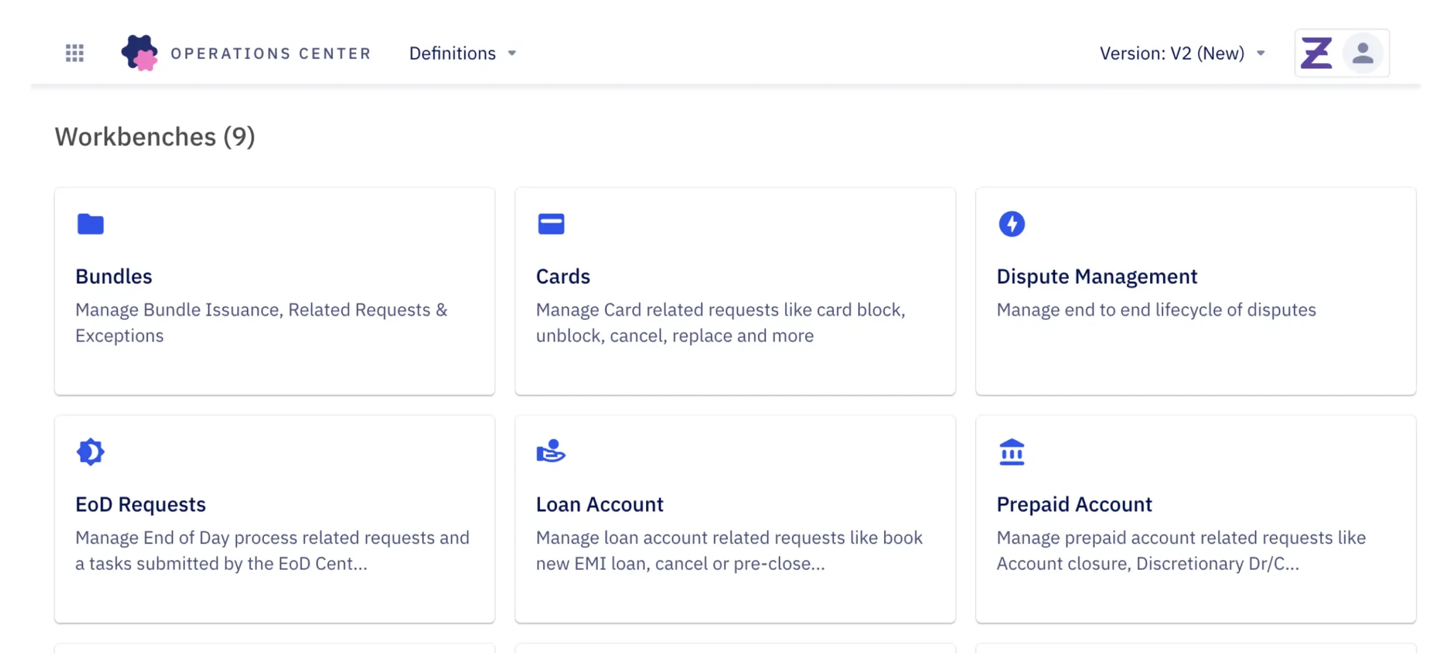Click the Bundles folder icon
This screenshot has width=1452, height=653.
click(x=90, y=224)
